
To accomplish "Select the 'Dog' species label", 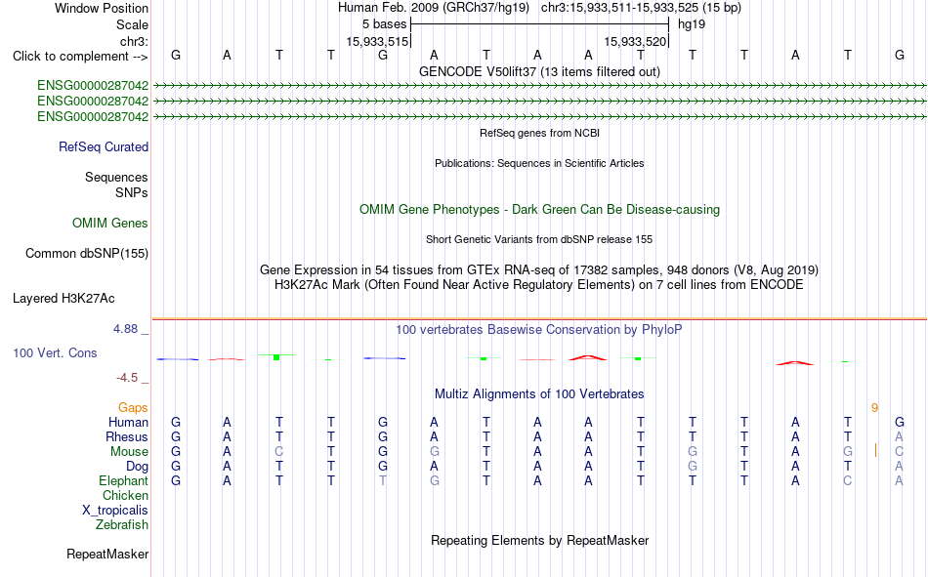I will (137, 467).
